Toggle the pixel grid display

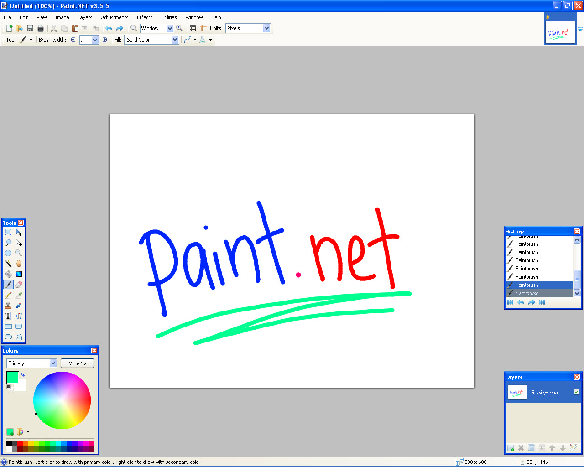193,28
